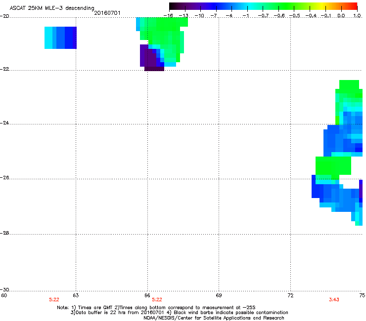Click the -16 label on the color scale
The width and height of the screenshot is (366, 321).
tap(168, 16)
